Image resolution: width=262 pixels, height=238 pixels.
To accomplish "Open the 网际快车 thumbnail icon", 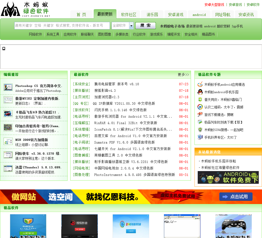I will pos(8,155).
